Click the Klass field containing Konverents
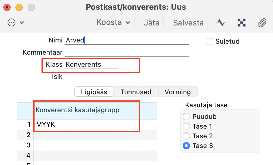The height and width of the screenshot is (165, 273). click(91, 65)
